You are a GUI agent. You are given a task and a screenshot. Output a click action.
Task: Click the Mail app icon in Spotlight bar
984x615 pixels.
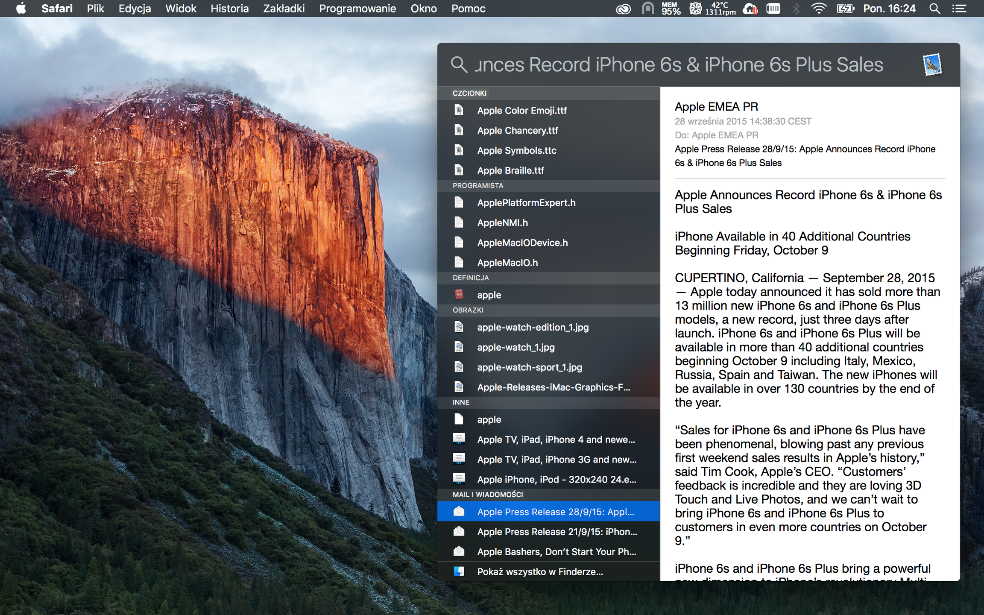(932, 65)
